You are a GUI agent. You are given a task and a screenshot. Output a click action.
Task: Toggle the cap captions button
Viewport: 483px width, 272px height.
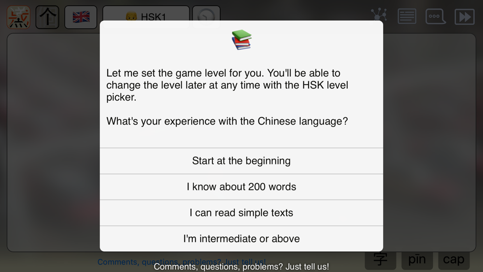pos(454,260)
